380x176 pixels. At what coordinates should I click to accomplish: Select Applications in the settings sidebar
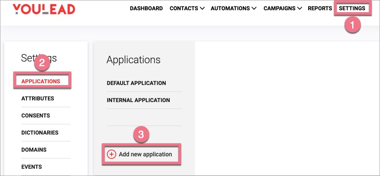[41, 81]
